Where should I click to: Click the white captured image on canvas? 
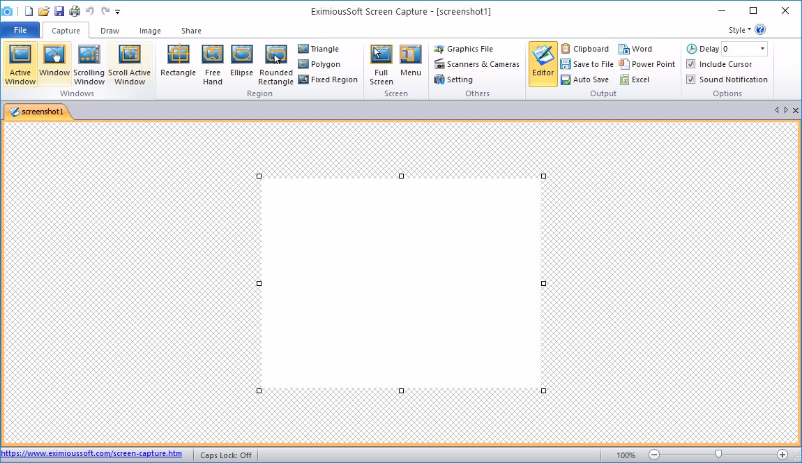[401, 283]
